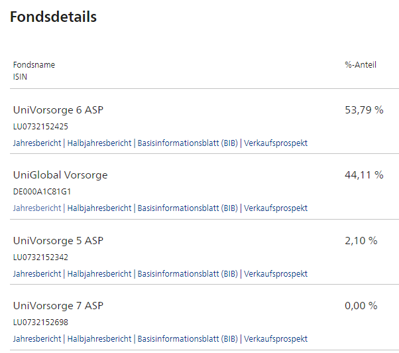Open Basisinformationsblatt (BIB) for UniVorsorge 5 ASP
Screen dimensions: 399x353
click(x=188, y=274)
